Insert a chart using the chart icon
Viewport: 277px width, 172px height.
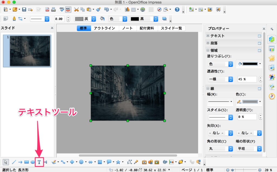tap(127, 9)
